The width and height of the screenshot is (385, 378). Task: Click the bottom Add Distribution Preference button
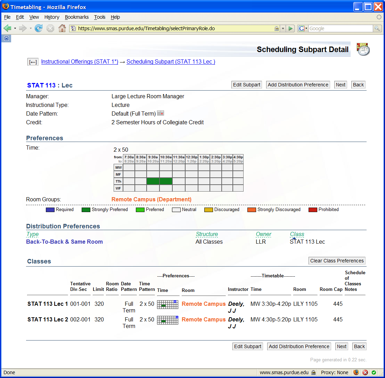click(299, 346)
